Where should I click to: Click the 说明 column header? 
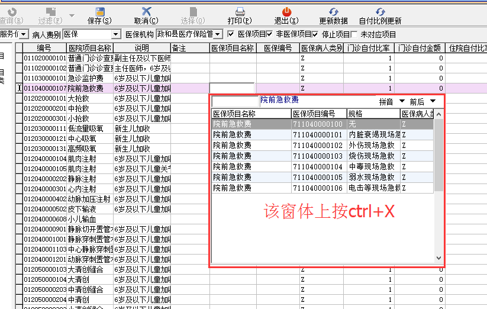pyautogui.click(x=142, y=48)
